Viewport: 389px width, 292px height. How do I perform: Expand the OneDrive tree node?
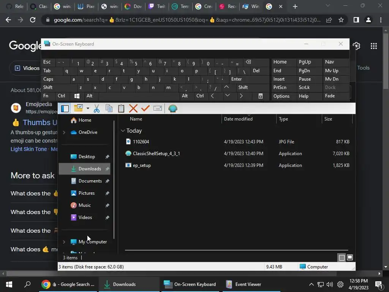point(64,132)
